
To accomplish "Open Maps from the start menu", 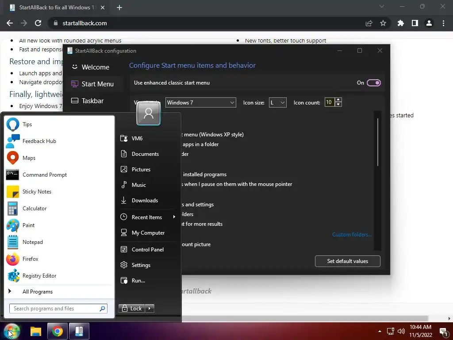I will point(59,158).
